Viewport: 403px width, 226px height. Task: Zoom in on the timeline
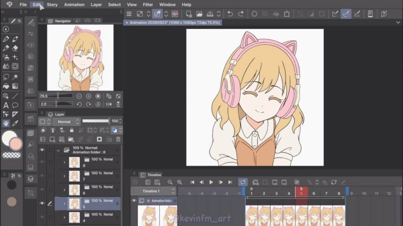179,182
